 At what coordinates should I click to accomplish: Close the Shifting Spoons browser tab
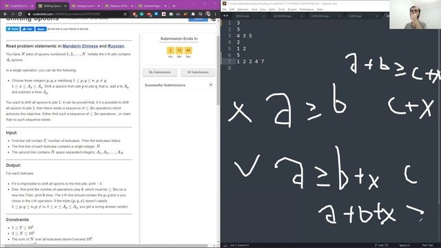click(65, 6)
